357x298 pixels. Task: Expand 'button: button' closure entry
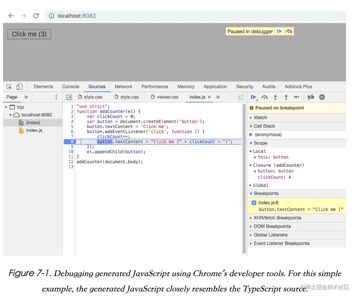coord(255,171)
